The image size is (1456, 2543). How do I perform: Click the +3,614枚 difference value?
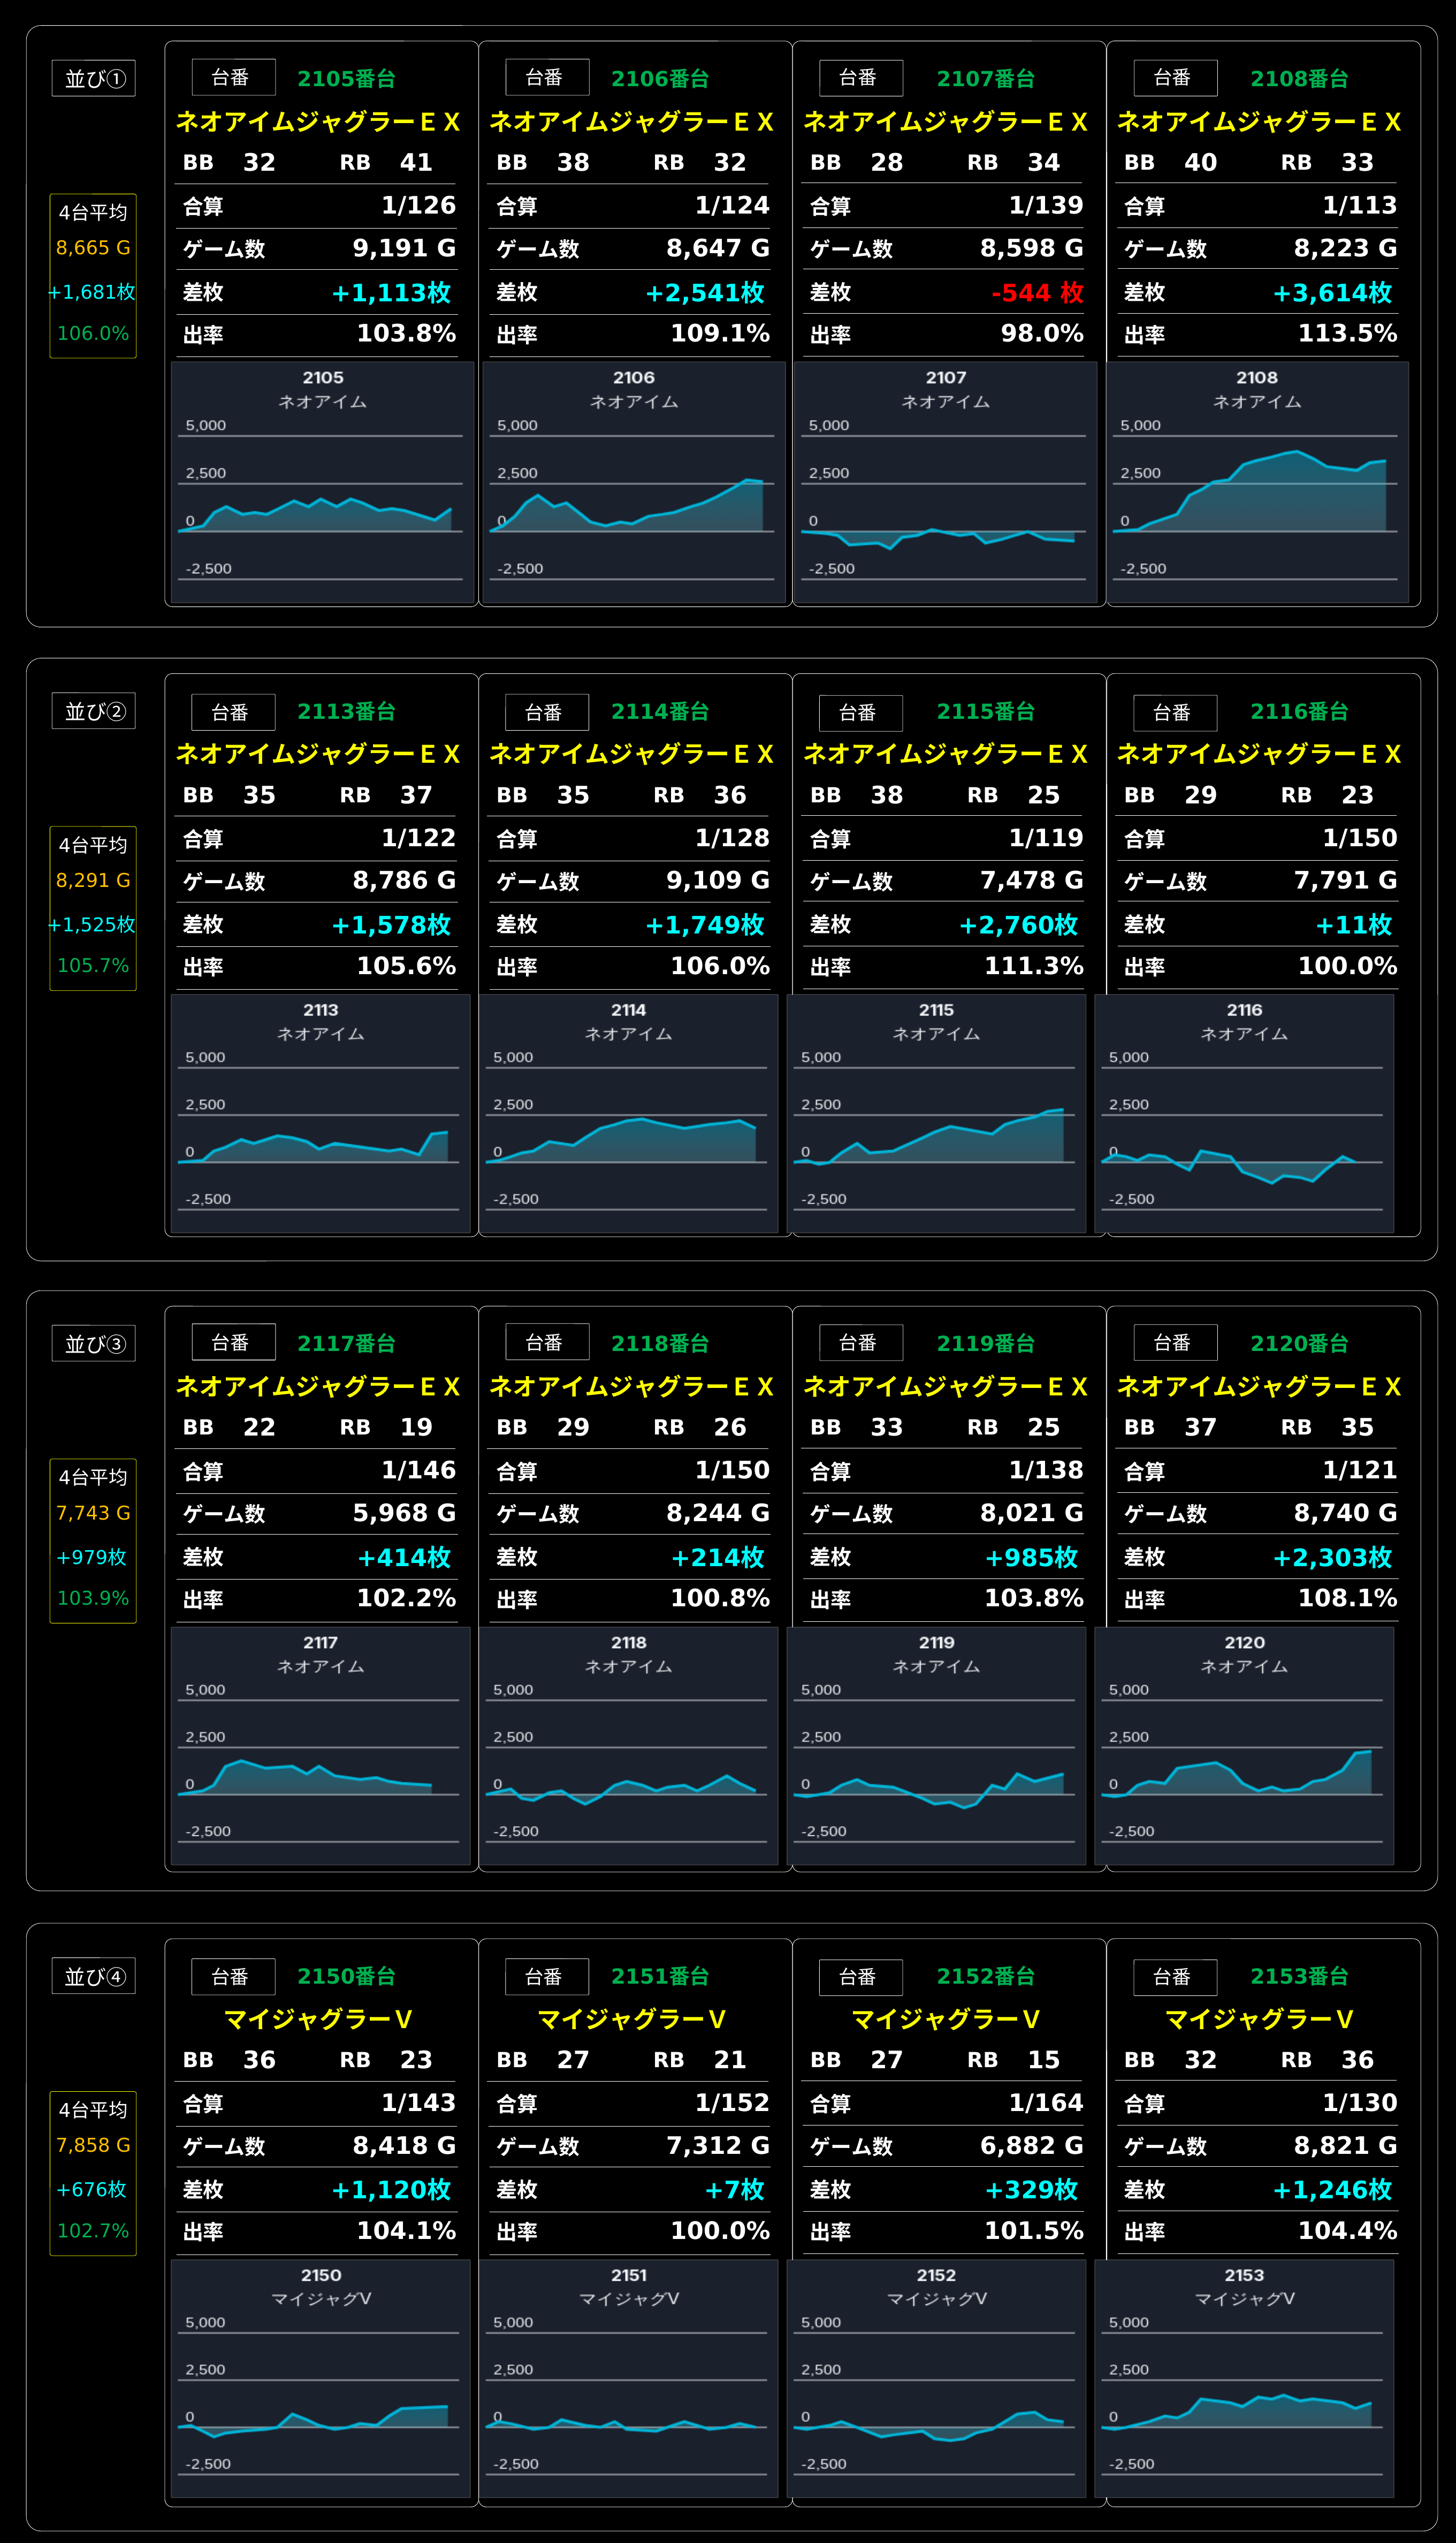click(x=1332, y=293)
